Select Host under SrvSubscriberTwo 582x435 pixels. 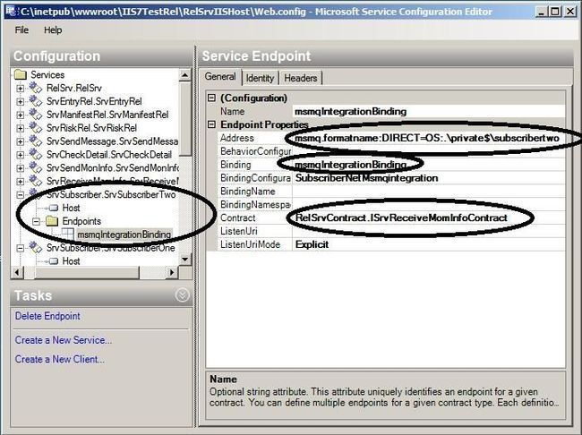[x=71, y=208]
